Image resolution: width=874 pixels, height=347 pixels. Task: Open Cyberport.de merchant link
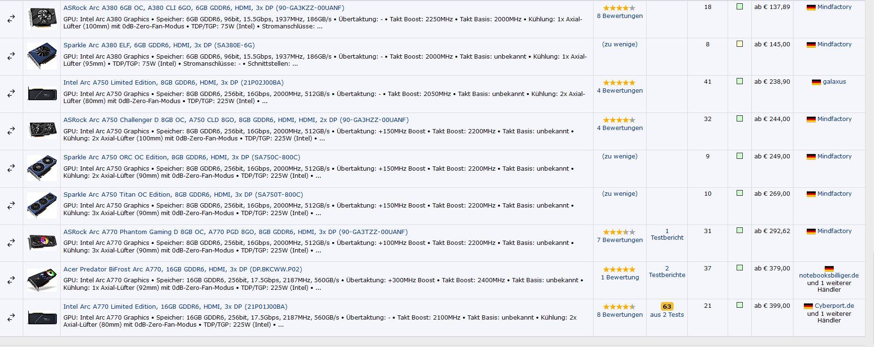[834, 306]
